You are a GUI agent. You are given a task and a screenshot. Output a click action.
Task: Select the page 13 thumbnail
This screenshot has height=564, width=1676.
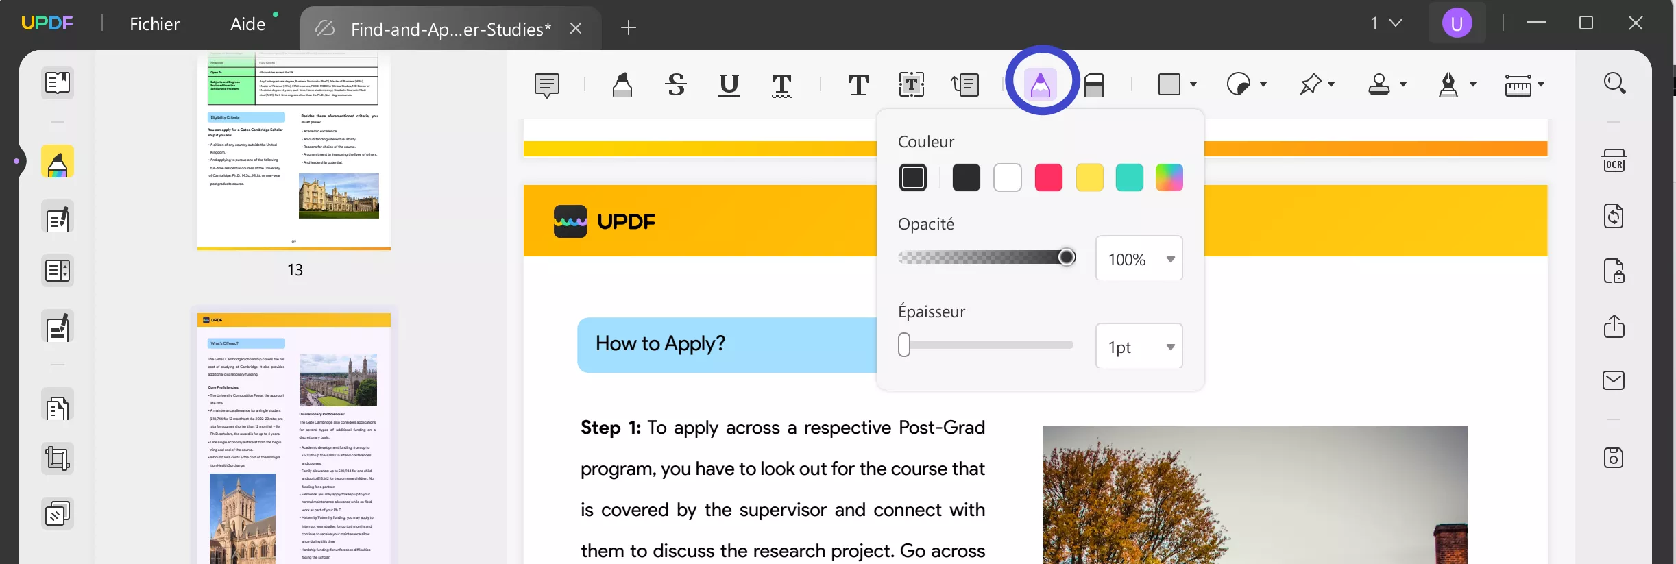(x=294, y=151)
